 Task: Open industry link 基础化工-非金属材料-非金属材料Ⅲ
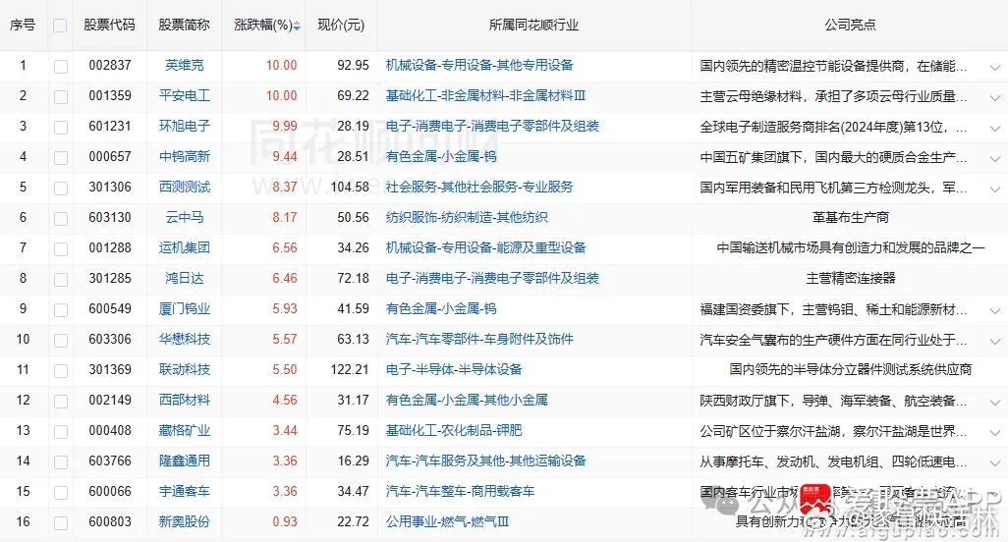point(486,95)
